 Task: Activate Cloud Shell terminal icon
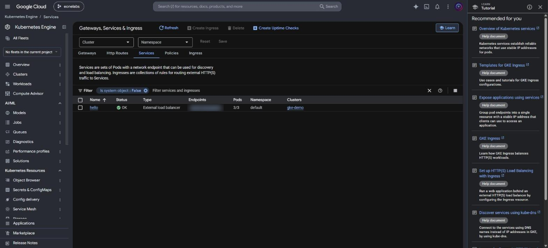[x=426, y=7]
